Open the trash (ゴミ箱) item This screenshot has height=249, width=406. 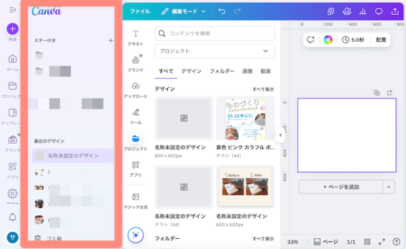(x=49, y=238)
